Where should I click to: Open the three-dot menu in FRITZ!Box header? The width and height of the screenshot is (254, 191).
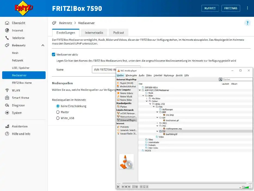pos(247,8)
